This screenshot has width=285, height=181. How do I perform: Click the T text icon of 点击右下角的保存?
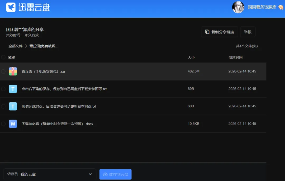(x=13, y=89)
